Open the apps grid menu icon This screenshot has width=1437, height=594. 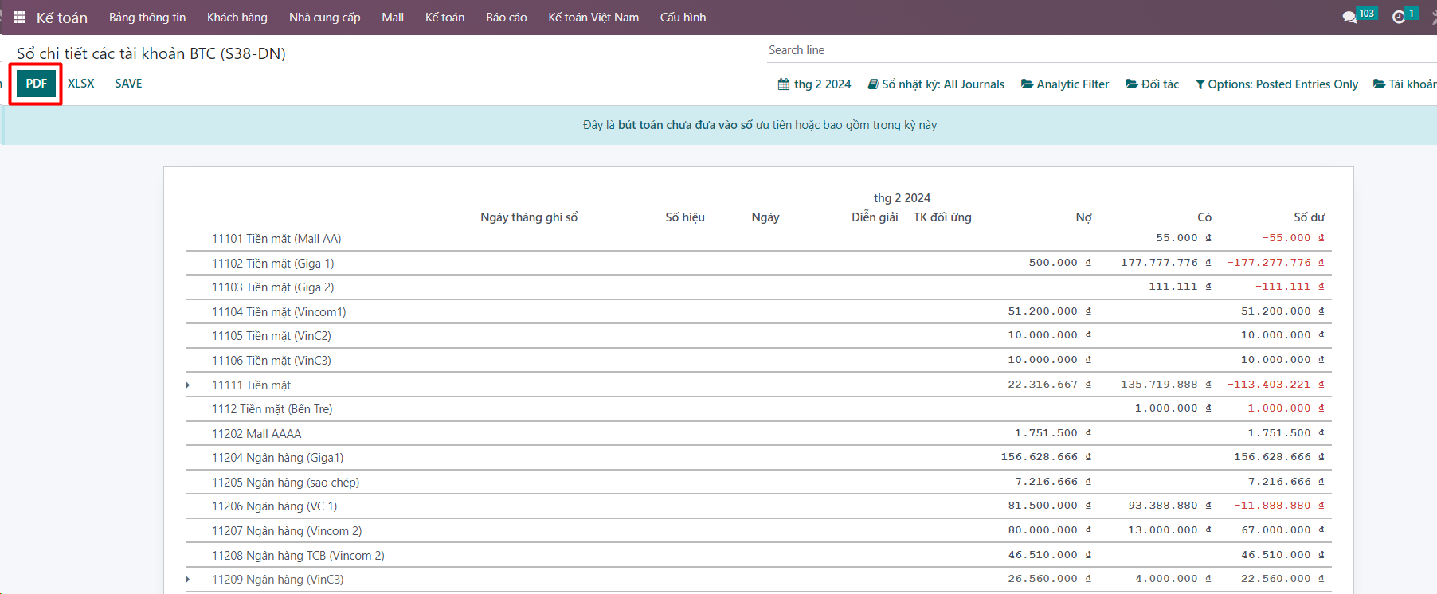point(20,17)
